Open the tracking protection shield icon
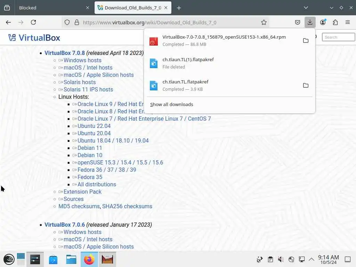Viewport: 356px width, 267px height. coord(67,22)
